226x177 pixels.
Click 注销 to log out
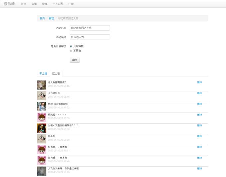pos(71,4)
